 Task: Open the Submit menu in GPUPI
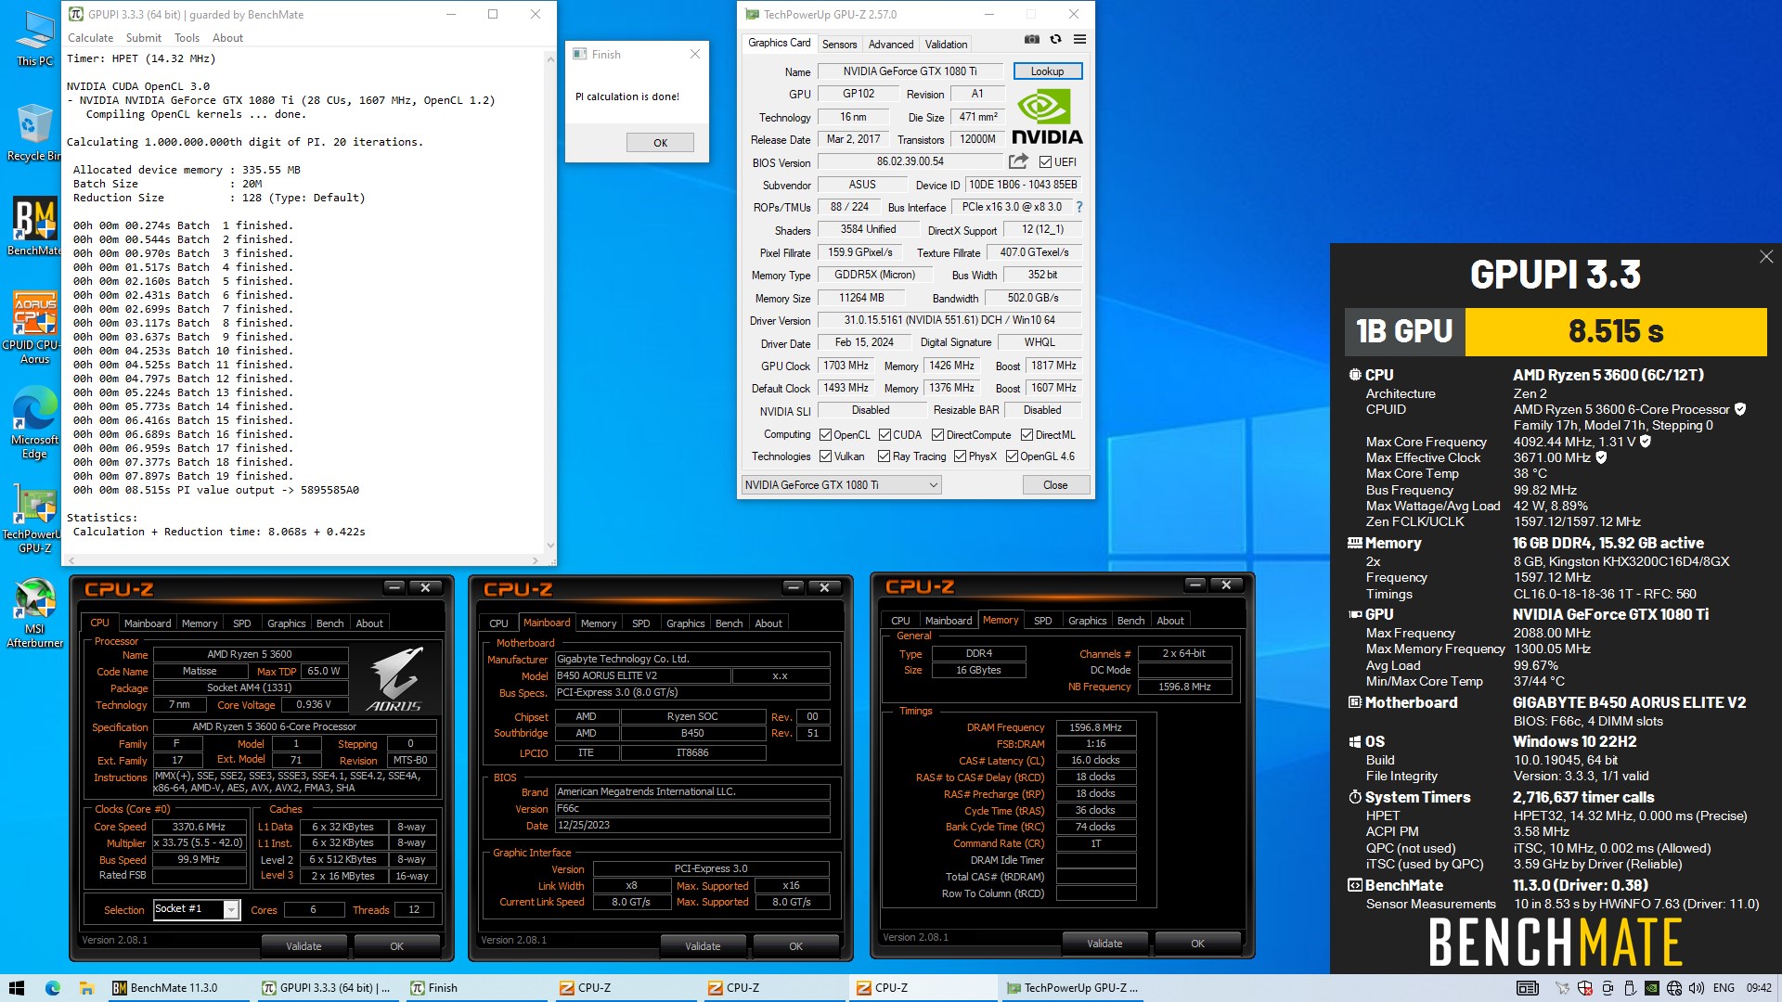[143, 38]
